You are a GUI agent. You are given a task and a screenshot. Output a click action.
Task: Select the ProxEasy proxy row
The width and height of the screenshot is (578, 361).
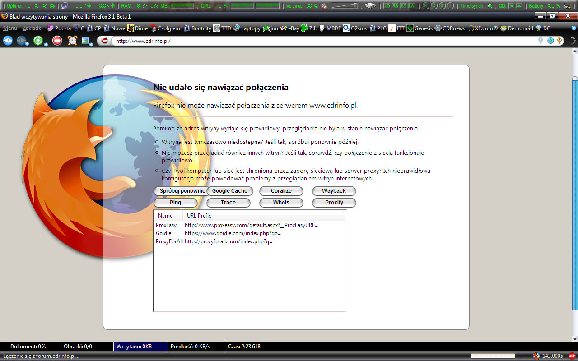click(x=250, y=225)
